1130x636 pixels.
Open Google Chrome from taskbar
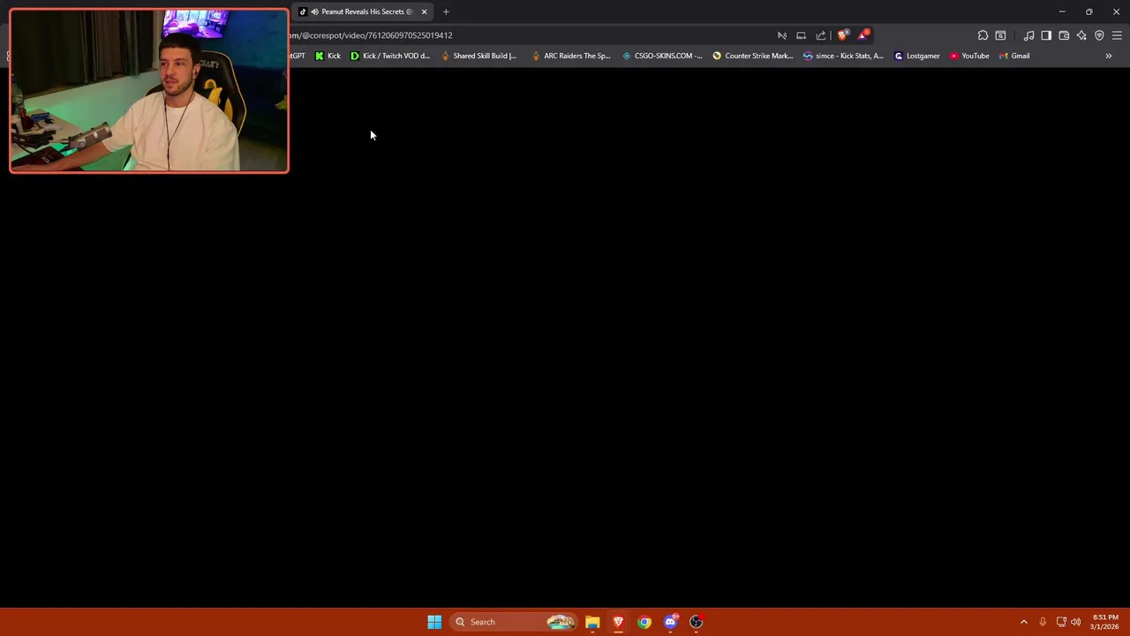coord(644,622)
